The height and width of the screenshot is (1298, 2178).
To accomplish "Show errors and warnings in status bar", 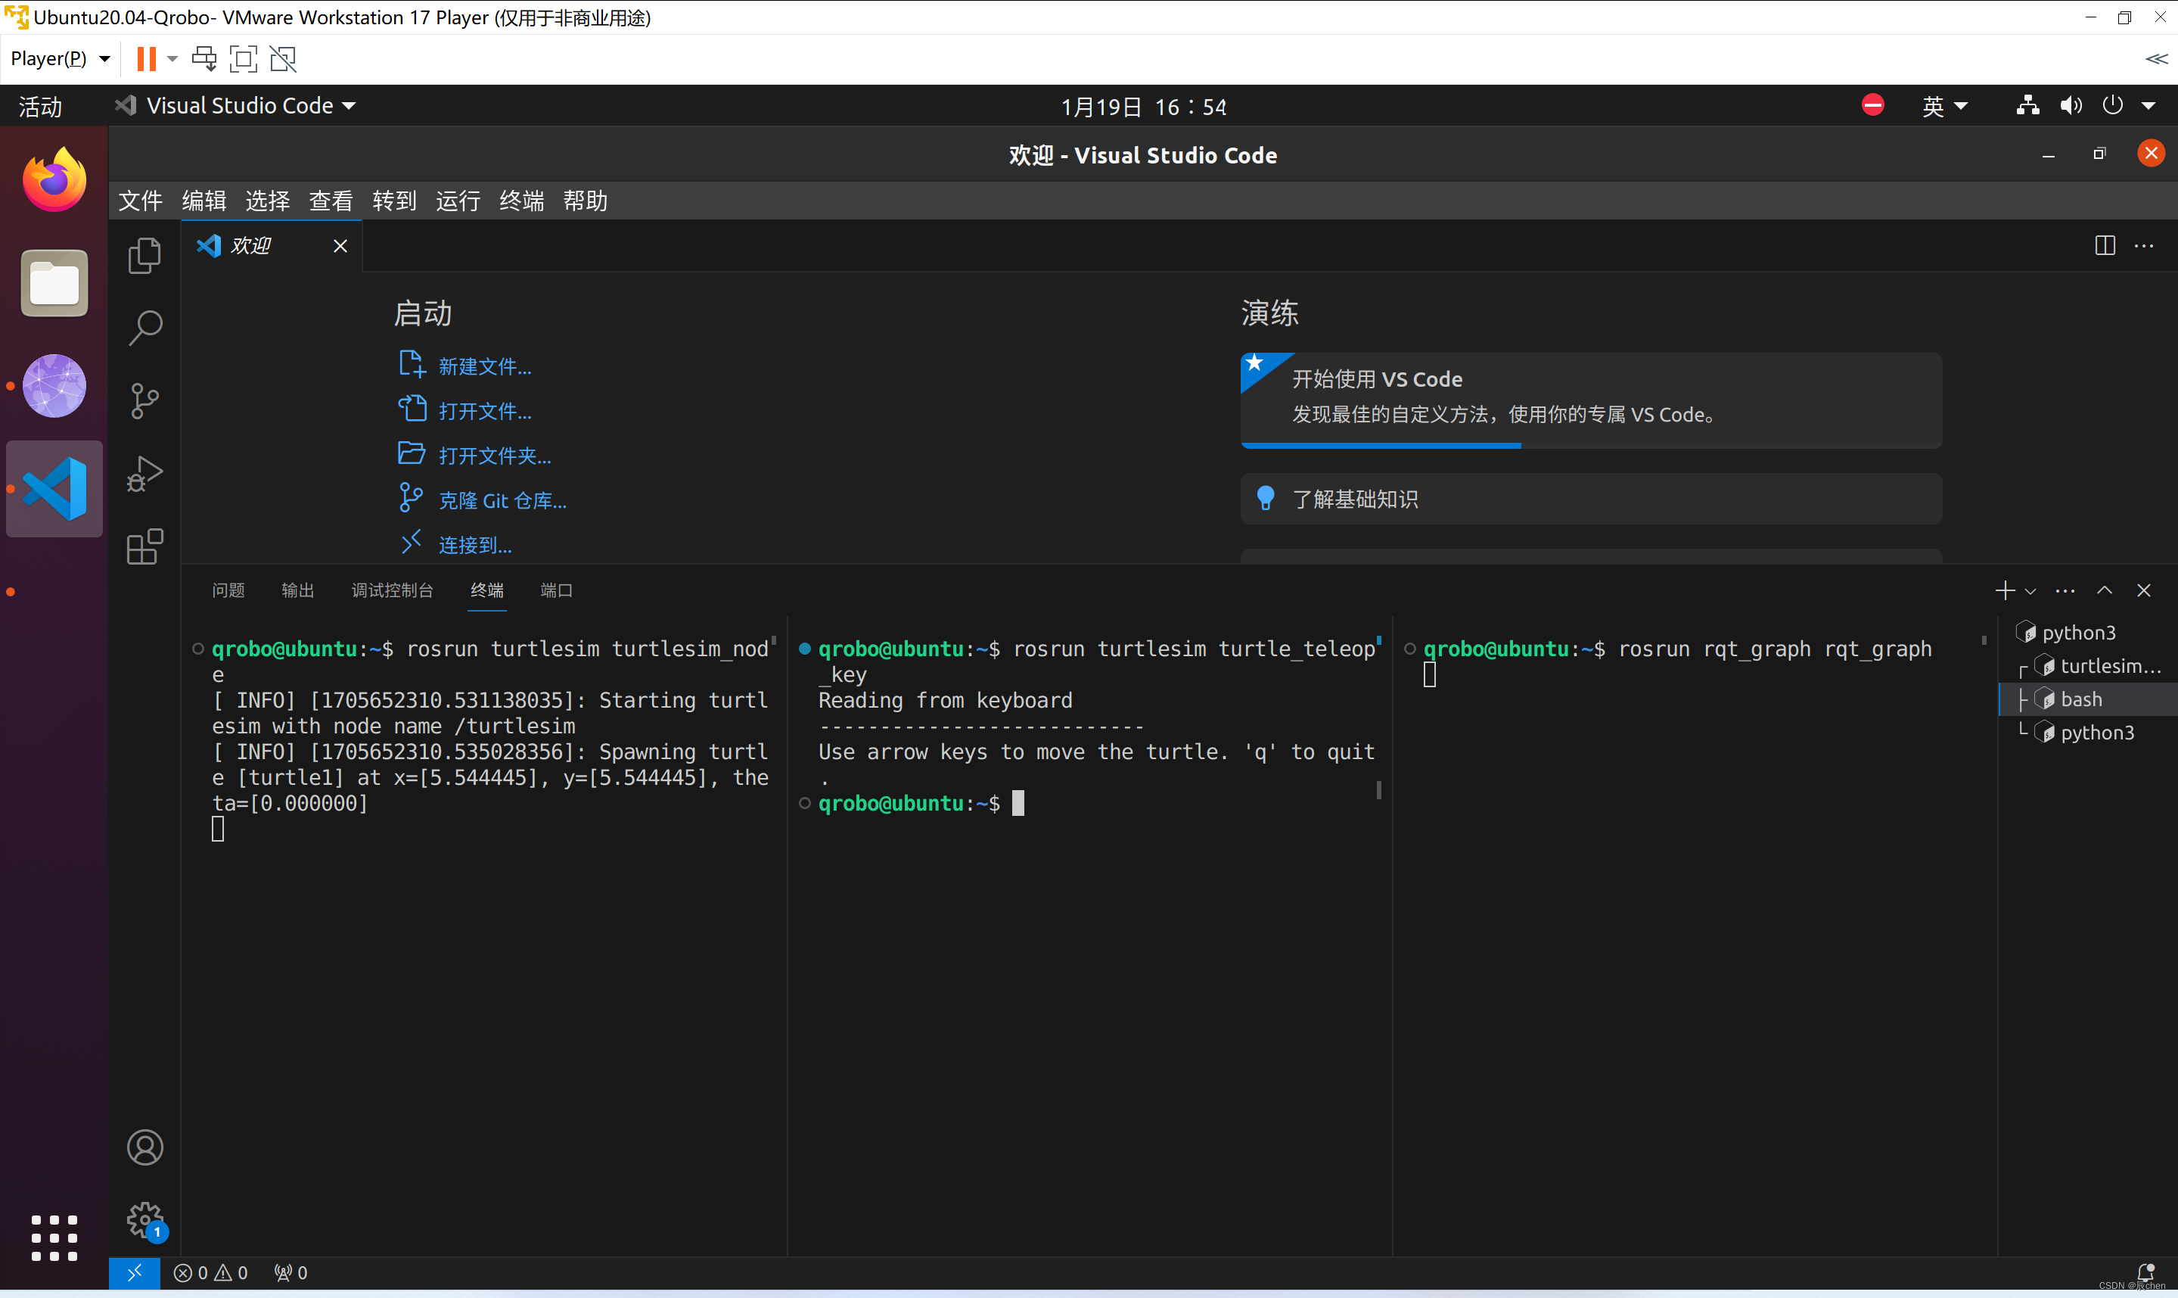I will pos(210,1272).
